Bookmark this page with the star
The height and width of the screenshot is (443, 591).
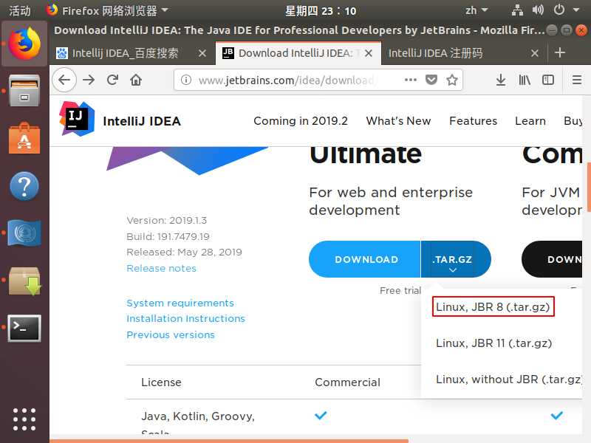452,80
